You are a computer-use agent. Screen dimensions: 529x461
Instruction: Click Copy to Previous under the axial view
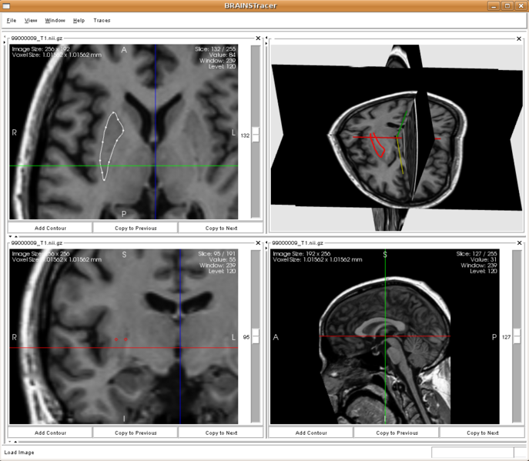tap(136, 228)
